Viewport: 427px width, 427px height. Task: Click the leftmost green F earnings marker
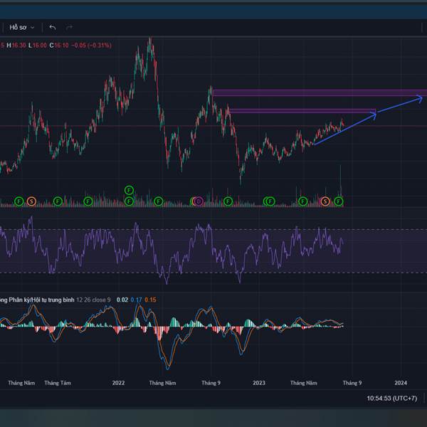tap(19, 201)
